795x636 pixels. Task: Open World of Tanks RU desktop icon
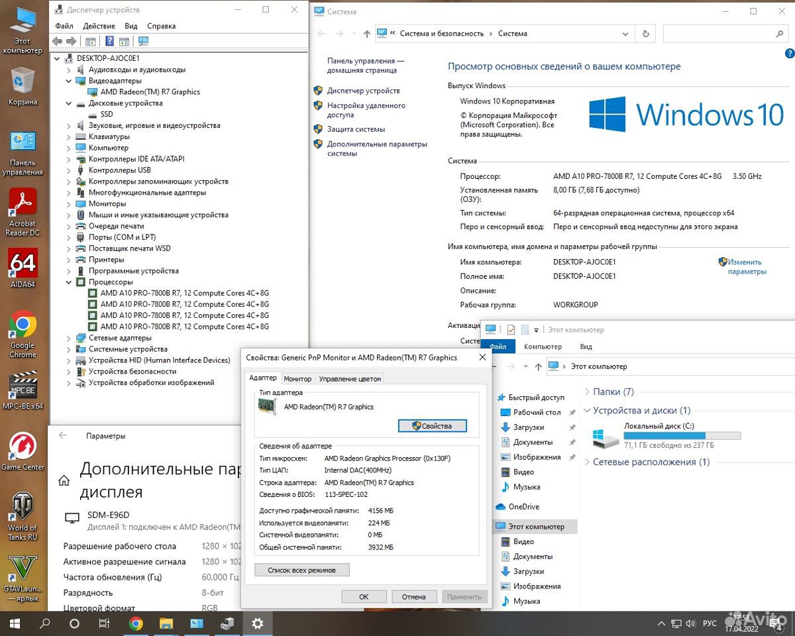point(23,517)
